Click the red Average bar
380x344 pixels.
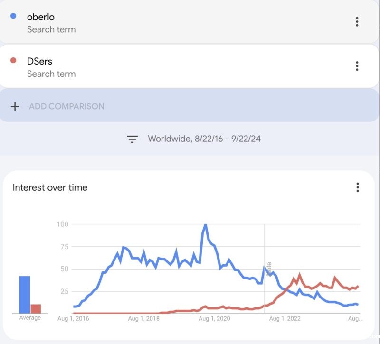pos(36,308)
